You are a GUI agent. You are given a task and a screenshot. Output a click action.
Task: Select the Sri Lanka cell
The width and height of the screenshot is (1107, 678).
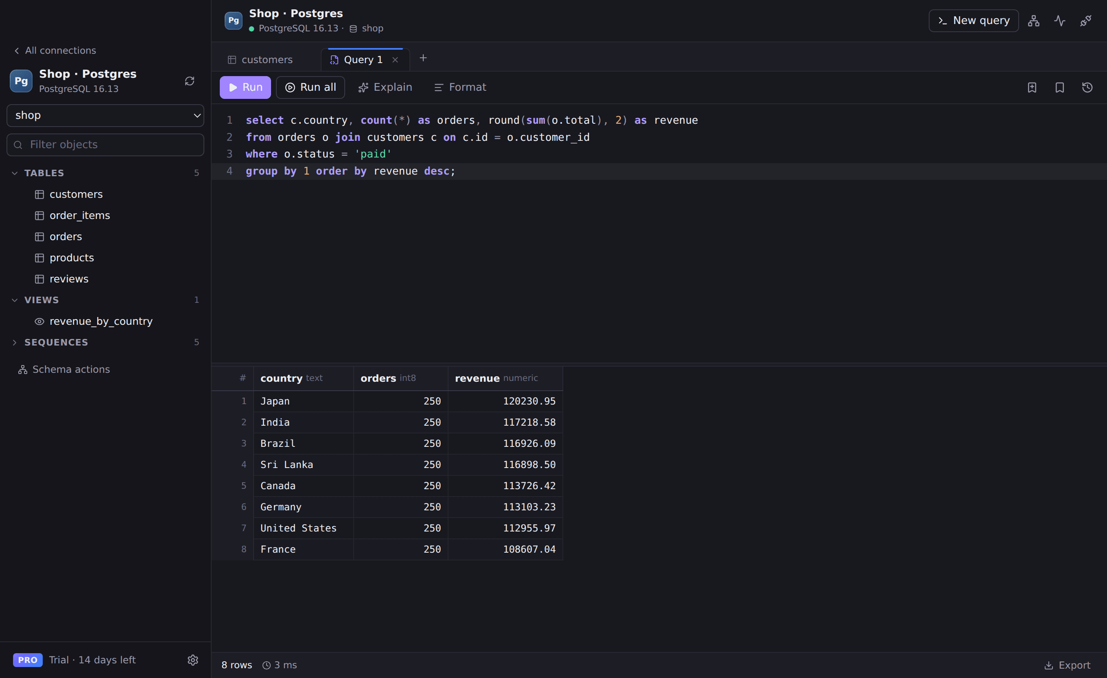click(x=303, y=465)
